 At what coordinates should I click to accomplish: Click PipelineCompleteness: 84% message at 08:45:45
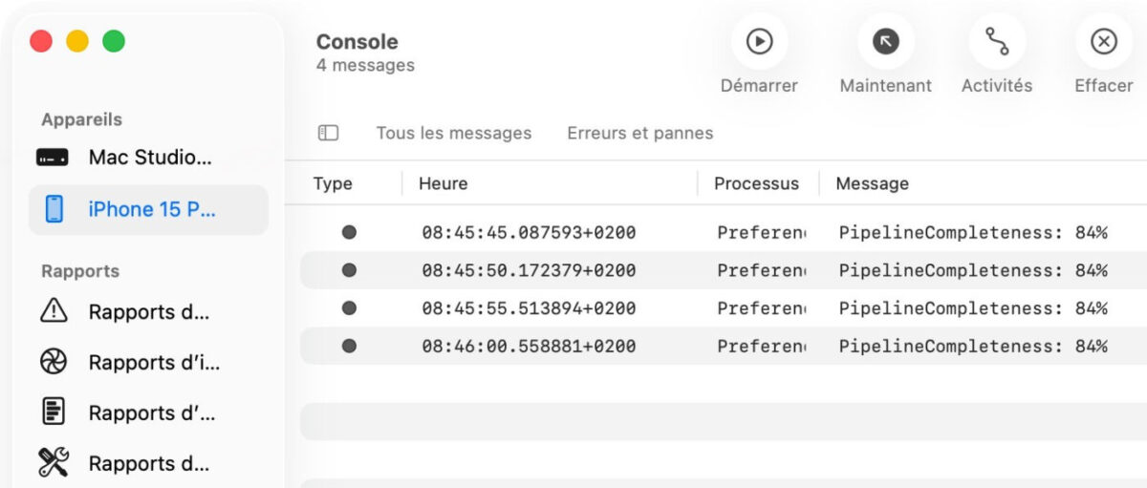973,232
